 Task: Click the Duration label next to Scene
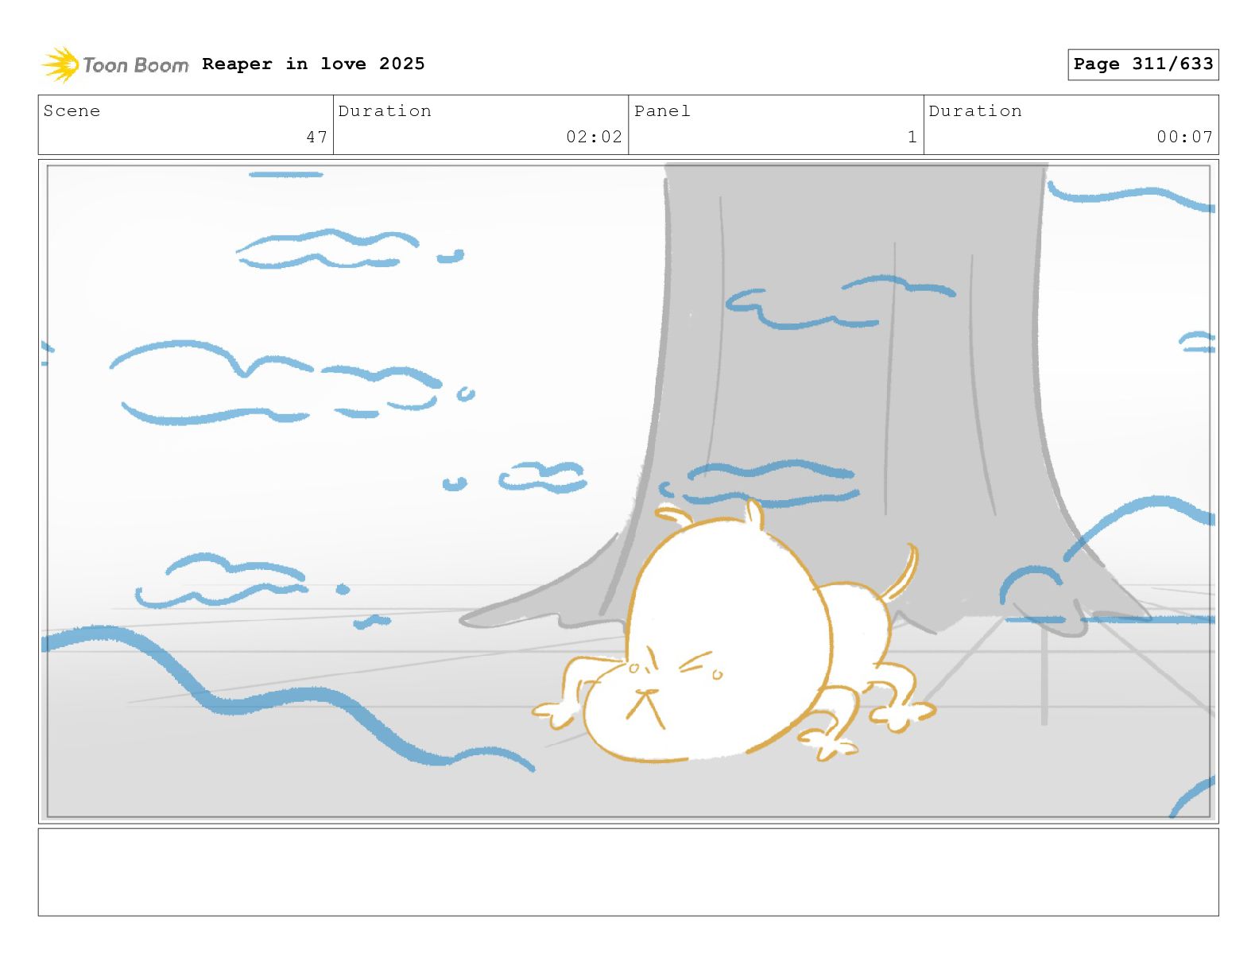(x=385, y=111)
